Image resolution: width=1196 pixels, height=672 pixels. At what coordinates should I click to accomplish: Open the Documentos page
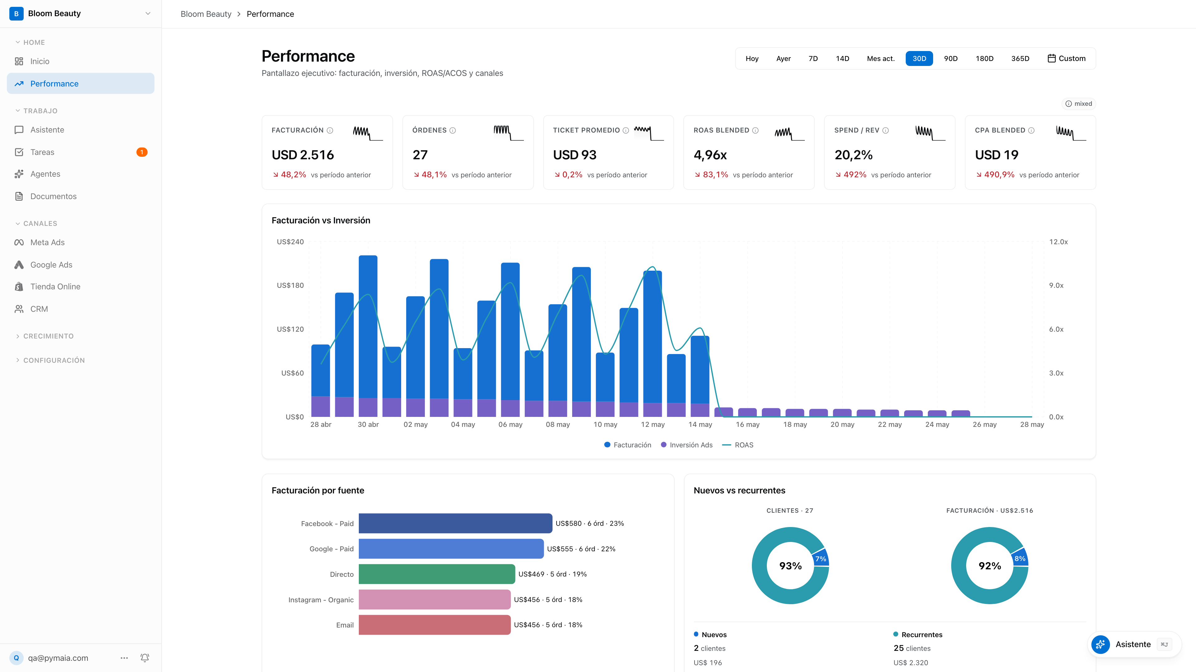click(80, 196)
